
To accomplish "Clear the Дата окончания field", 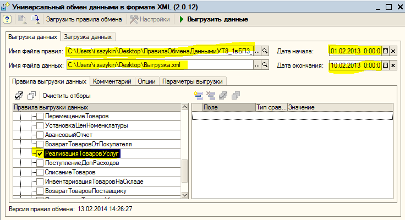I will coord(393,65).
